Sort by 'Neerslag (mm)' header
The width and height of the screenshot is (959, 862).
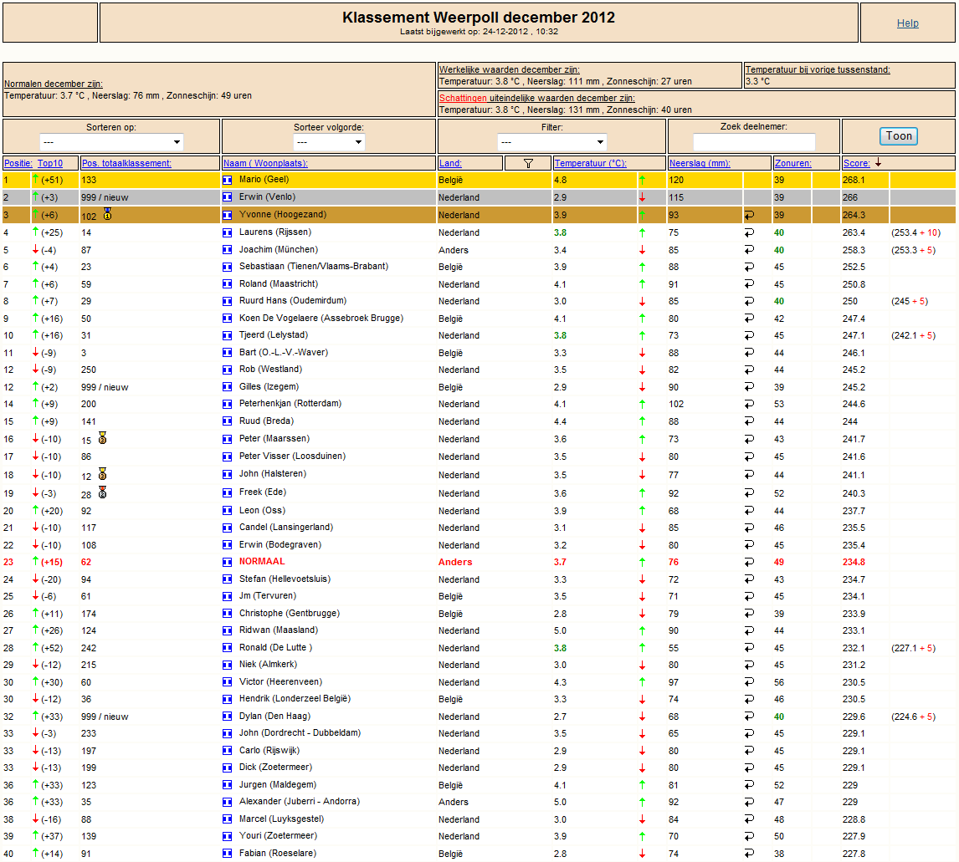coord(700,163)
